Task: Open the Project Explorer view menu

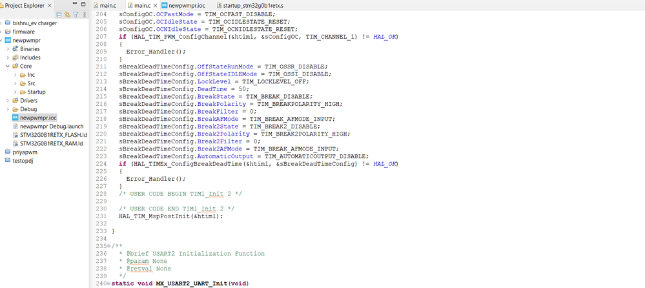Action: point(85,14)
